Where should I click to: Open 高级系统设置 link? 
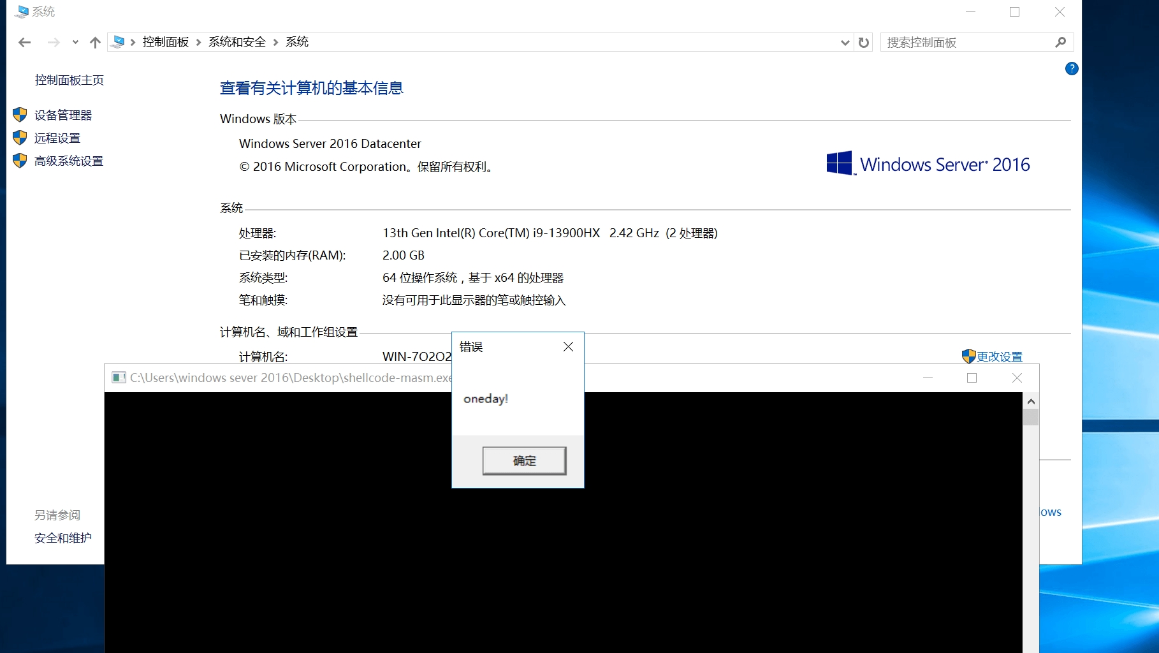(69, 161)
